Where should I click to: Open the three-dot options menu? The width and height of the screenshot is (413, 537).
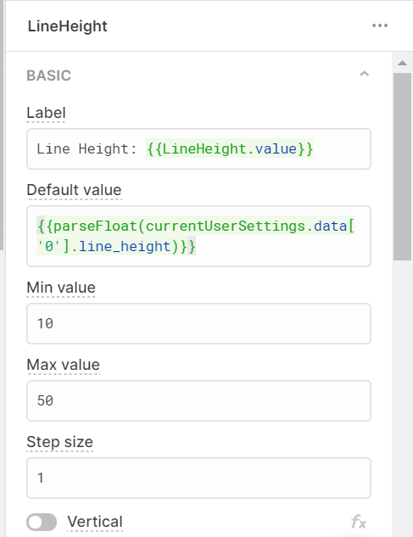click(x=380, y=25)
